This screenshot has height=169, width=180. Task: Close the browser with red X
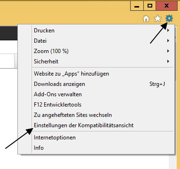(167, 6)
